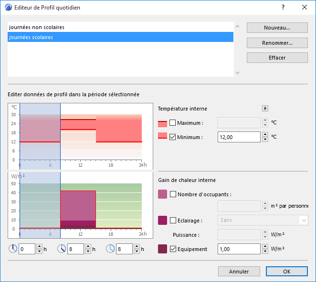Click the Eclairage colour legend icon
Screen dimensions: 316x282
pyautogui.click(x=162, y=220)
